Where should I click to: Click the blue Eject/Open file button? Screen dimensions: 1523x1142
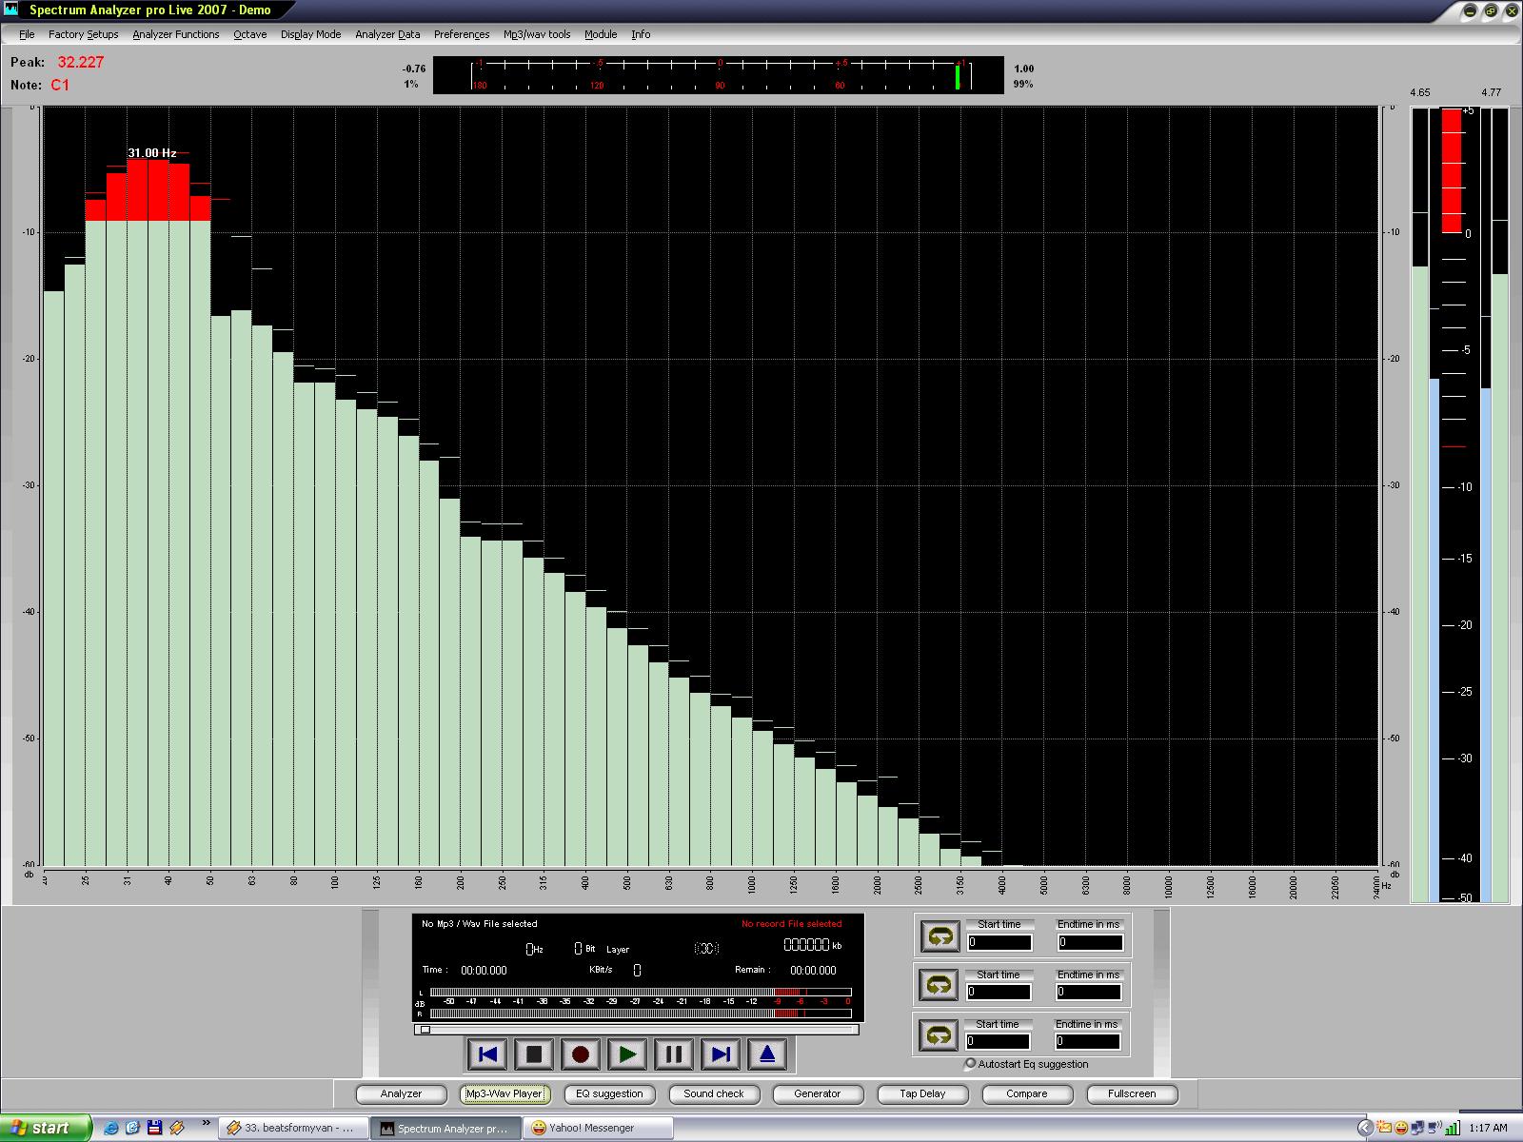coord(767,1054)
